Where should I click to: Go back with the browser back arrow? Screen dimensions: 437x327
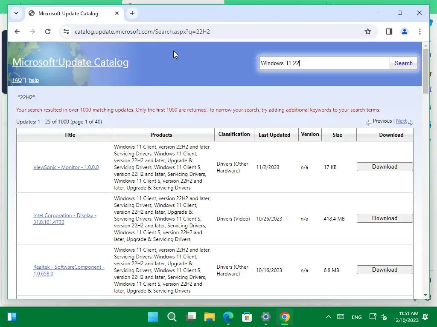click(x=17, y=32)
